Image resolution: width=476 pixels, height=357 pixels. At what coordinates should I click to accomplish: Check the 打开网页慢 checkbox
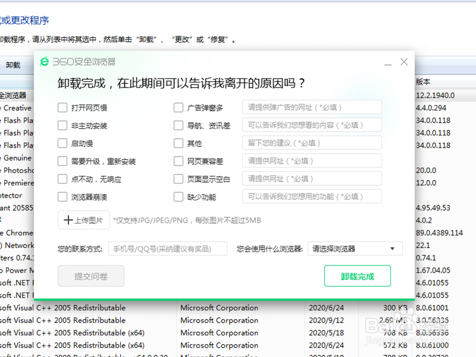pyautogui.click(x=62, y=108)
